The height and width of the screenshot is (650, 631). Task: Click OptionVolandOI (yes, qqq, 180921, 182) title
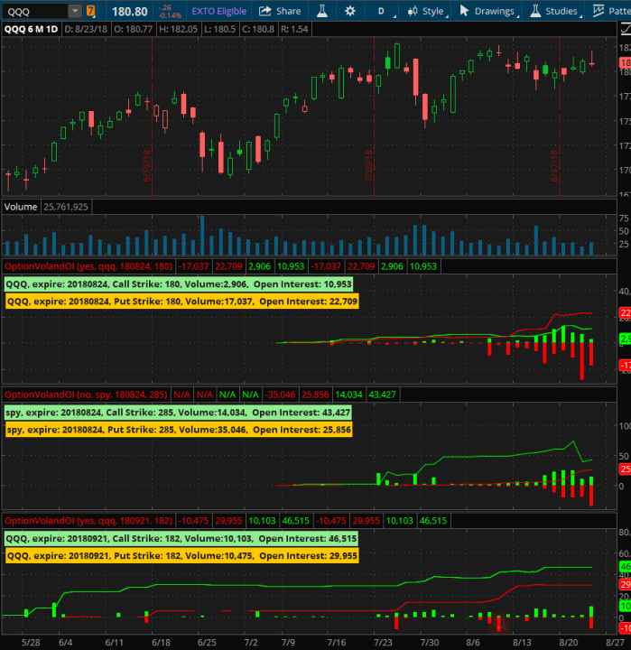point(88,521)
